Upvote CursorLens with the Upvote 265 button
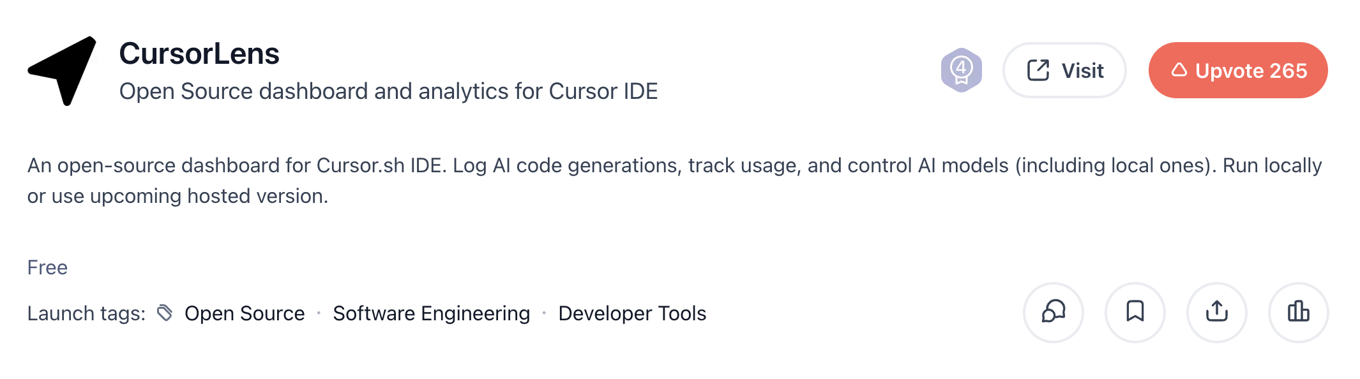 coord(1238,70)
